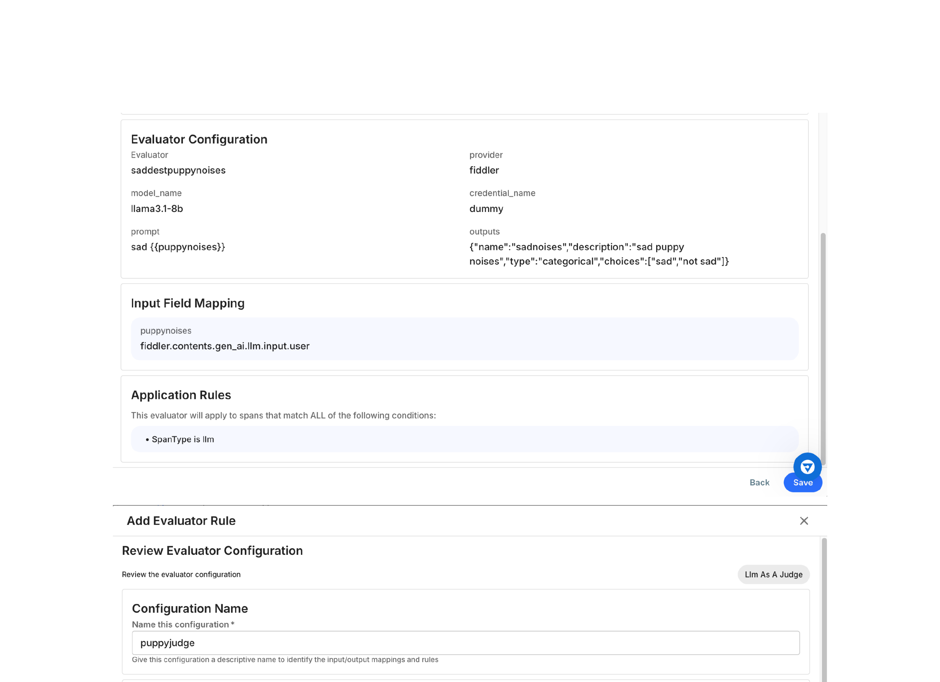This screenshot has width=940, height=682.
Task: Click the Review Evaluator Configuration heading
Action: [x=212, y=550]
